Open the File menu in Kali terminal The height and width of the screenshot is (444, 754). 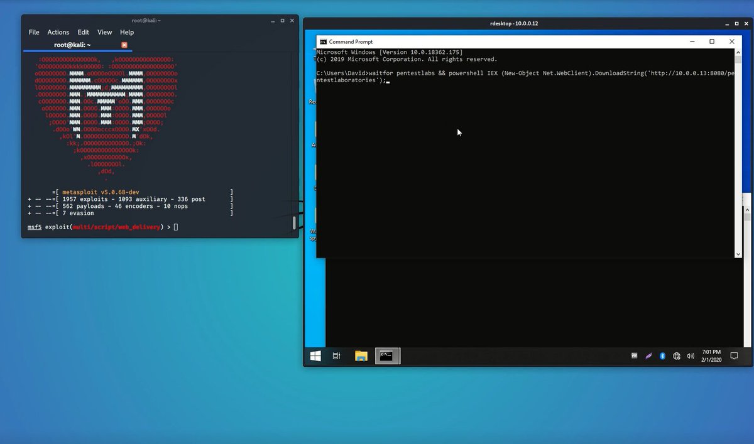(x=34, y=32)
